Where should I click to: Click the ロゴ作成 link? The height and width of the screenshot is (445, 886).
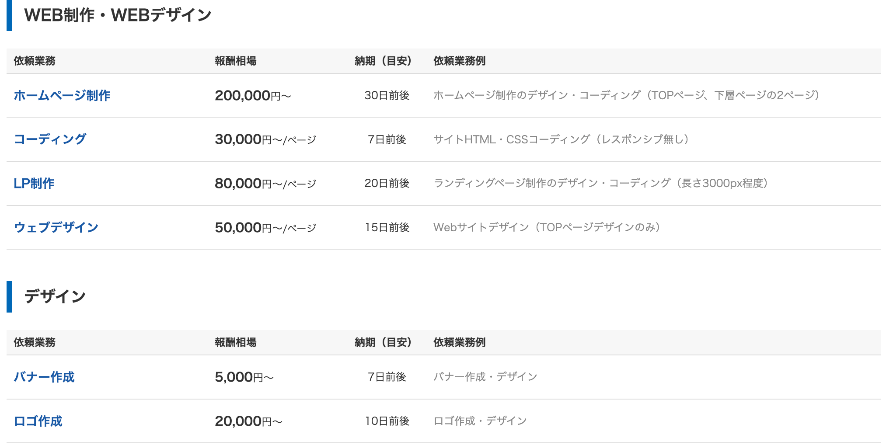(x=38, y=421)
